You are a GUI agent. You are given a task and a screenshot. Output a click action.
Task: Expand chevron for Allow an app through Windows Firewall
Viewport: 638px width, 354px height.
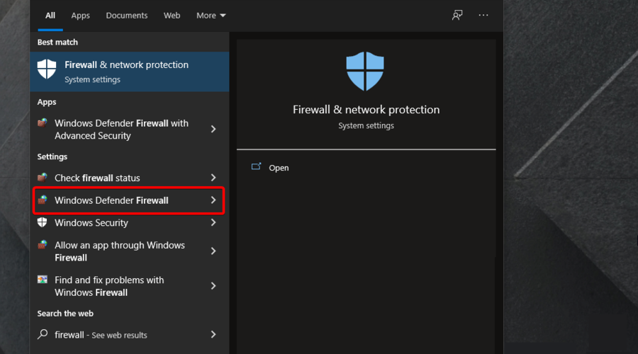[213, 251]
